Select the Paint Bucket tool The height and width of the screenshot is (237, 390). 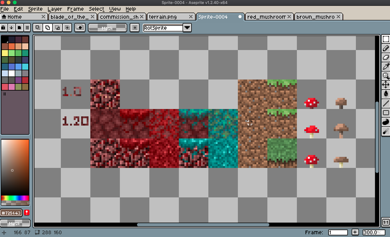[386, 94]
